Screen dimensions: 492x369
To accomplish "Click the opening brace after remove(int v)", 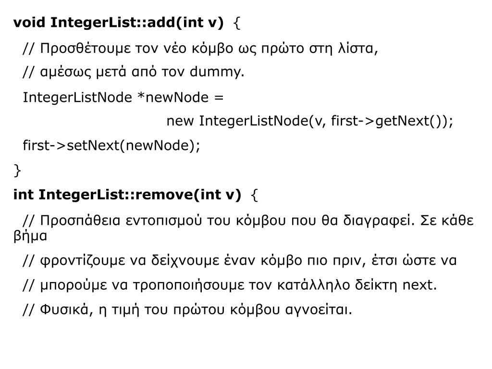I will click(255, 195).
